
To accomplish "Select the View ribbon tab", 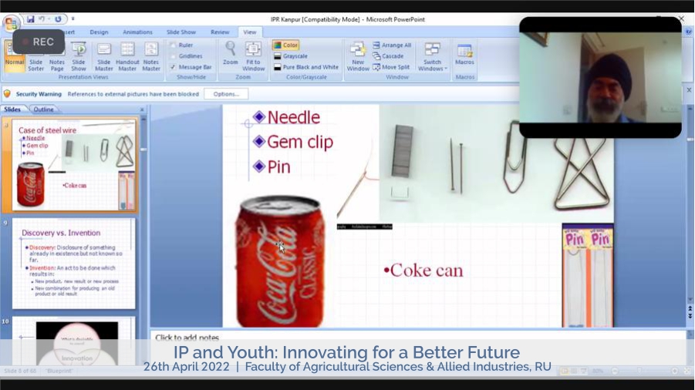I will 250,32.
